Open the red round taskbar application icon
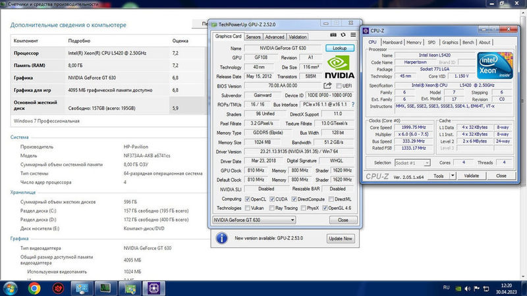The width and height of the screenshot is (527, 296). point(58,289)
